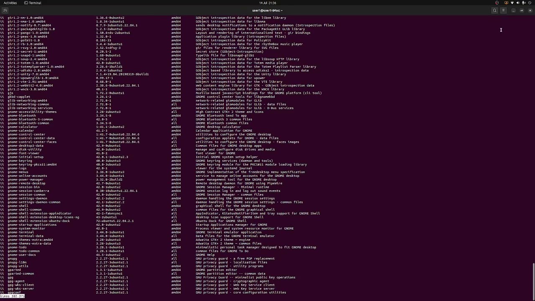Click description 'Secret store (GObject-Introspection)'
The height and width of the screenshot is (301, 535).
coord(229,52)
